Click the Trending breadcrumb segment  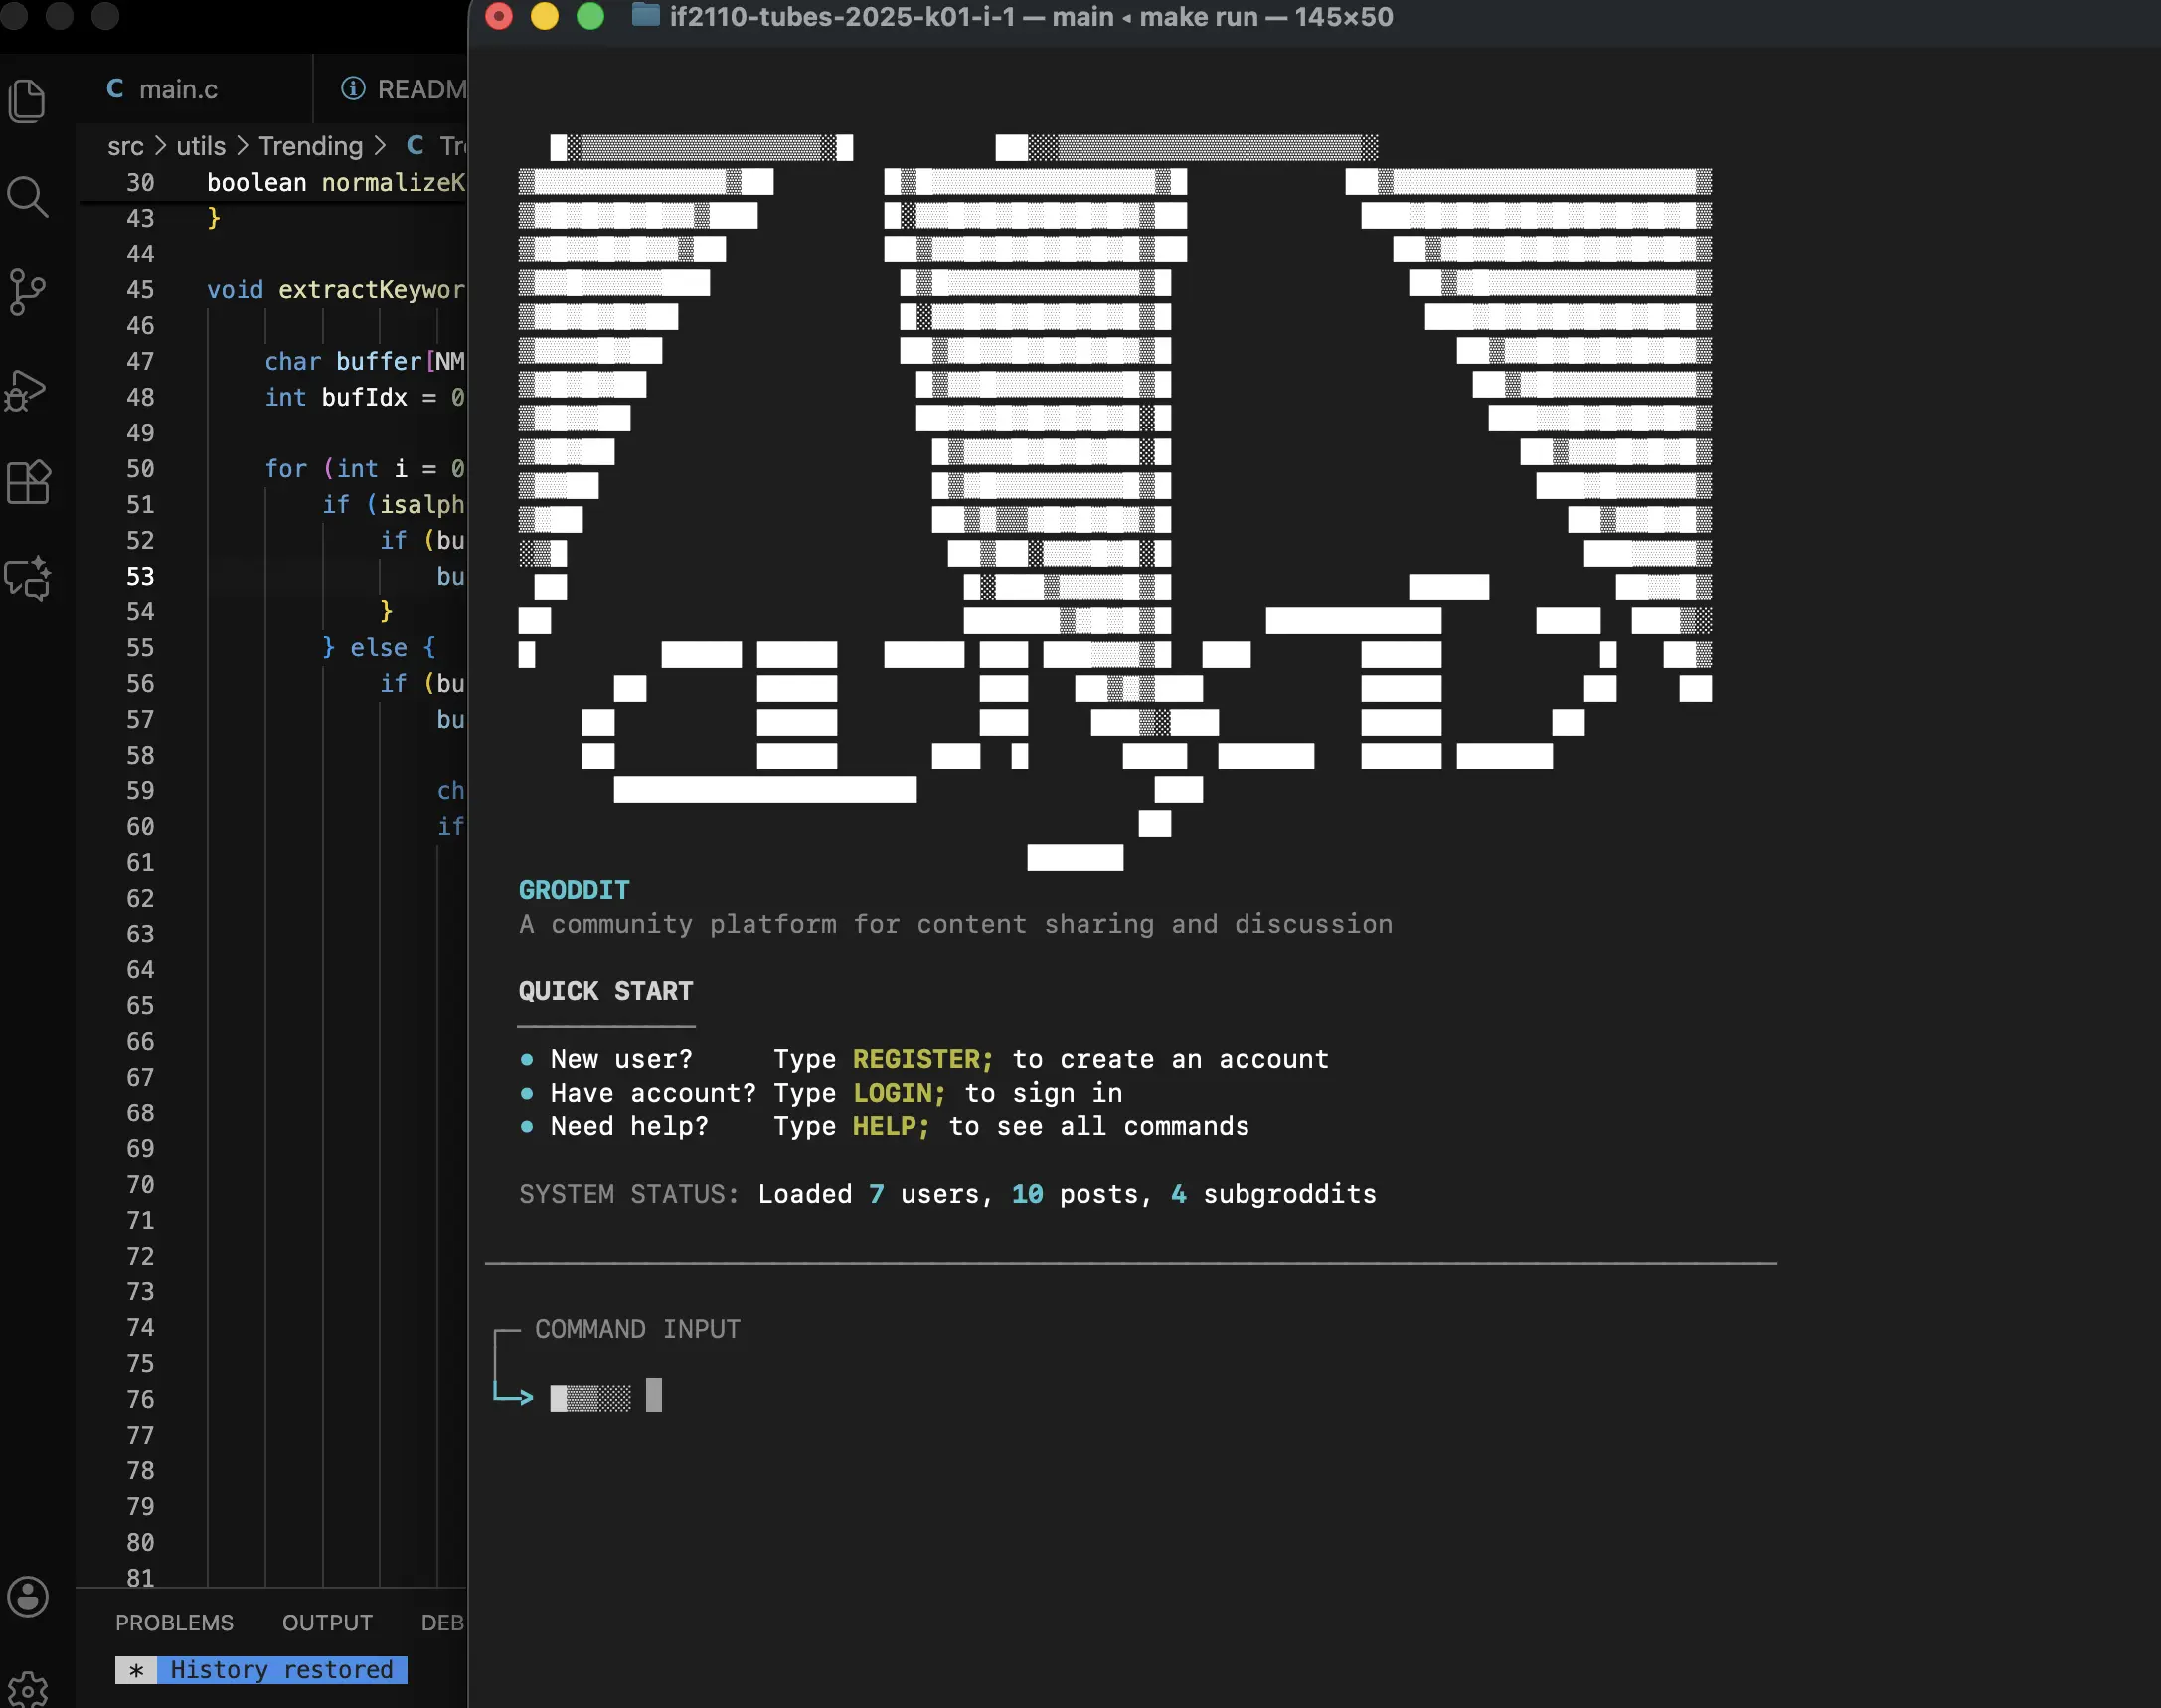[310, 146]
